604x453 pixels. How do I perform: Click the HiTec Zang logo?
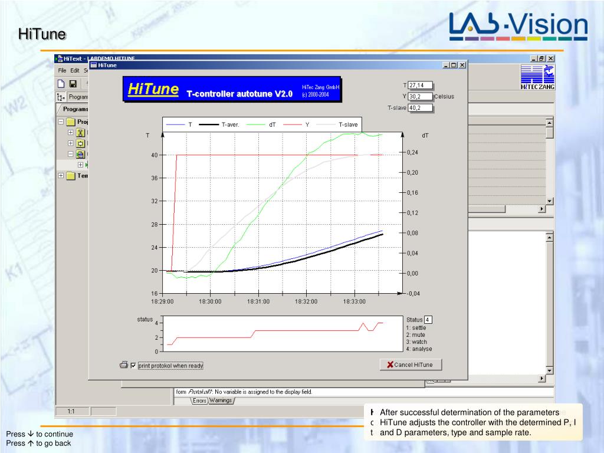tap(537, 77)
